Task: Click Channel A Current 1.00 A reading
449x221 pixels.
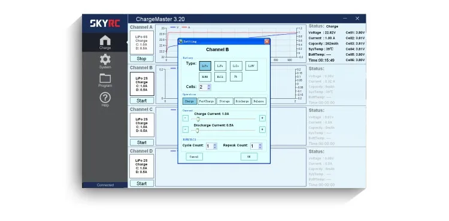Action: [321, 38]
